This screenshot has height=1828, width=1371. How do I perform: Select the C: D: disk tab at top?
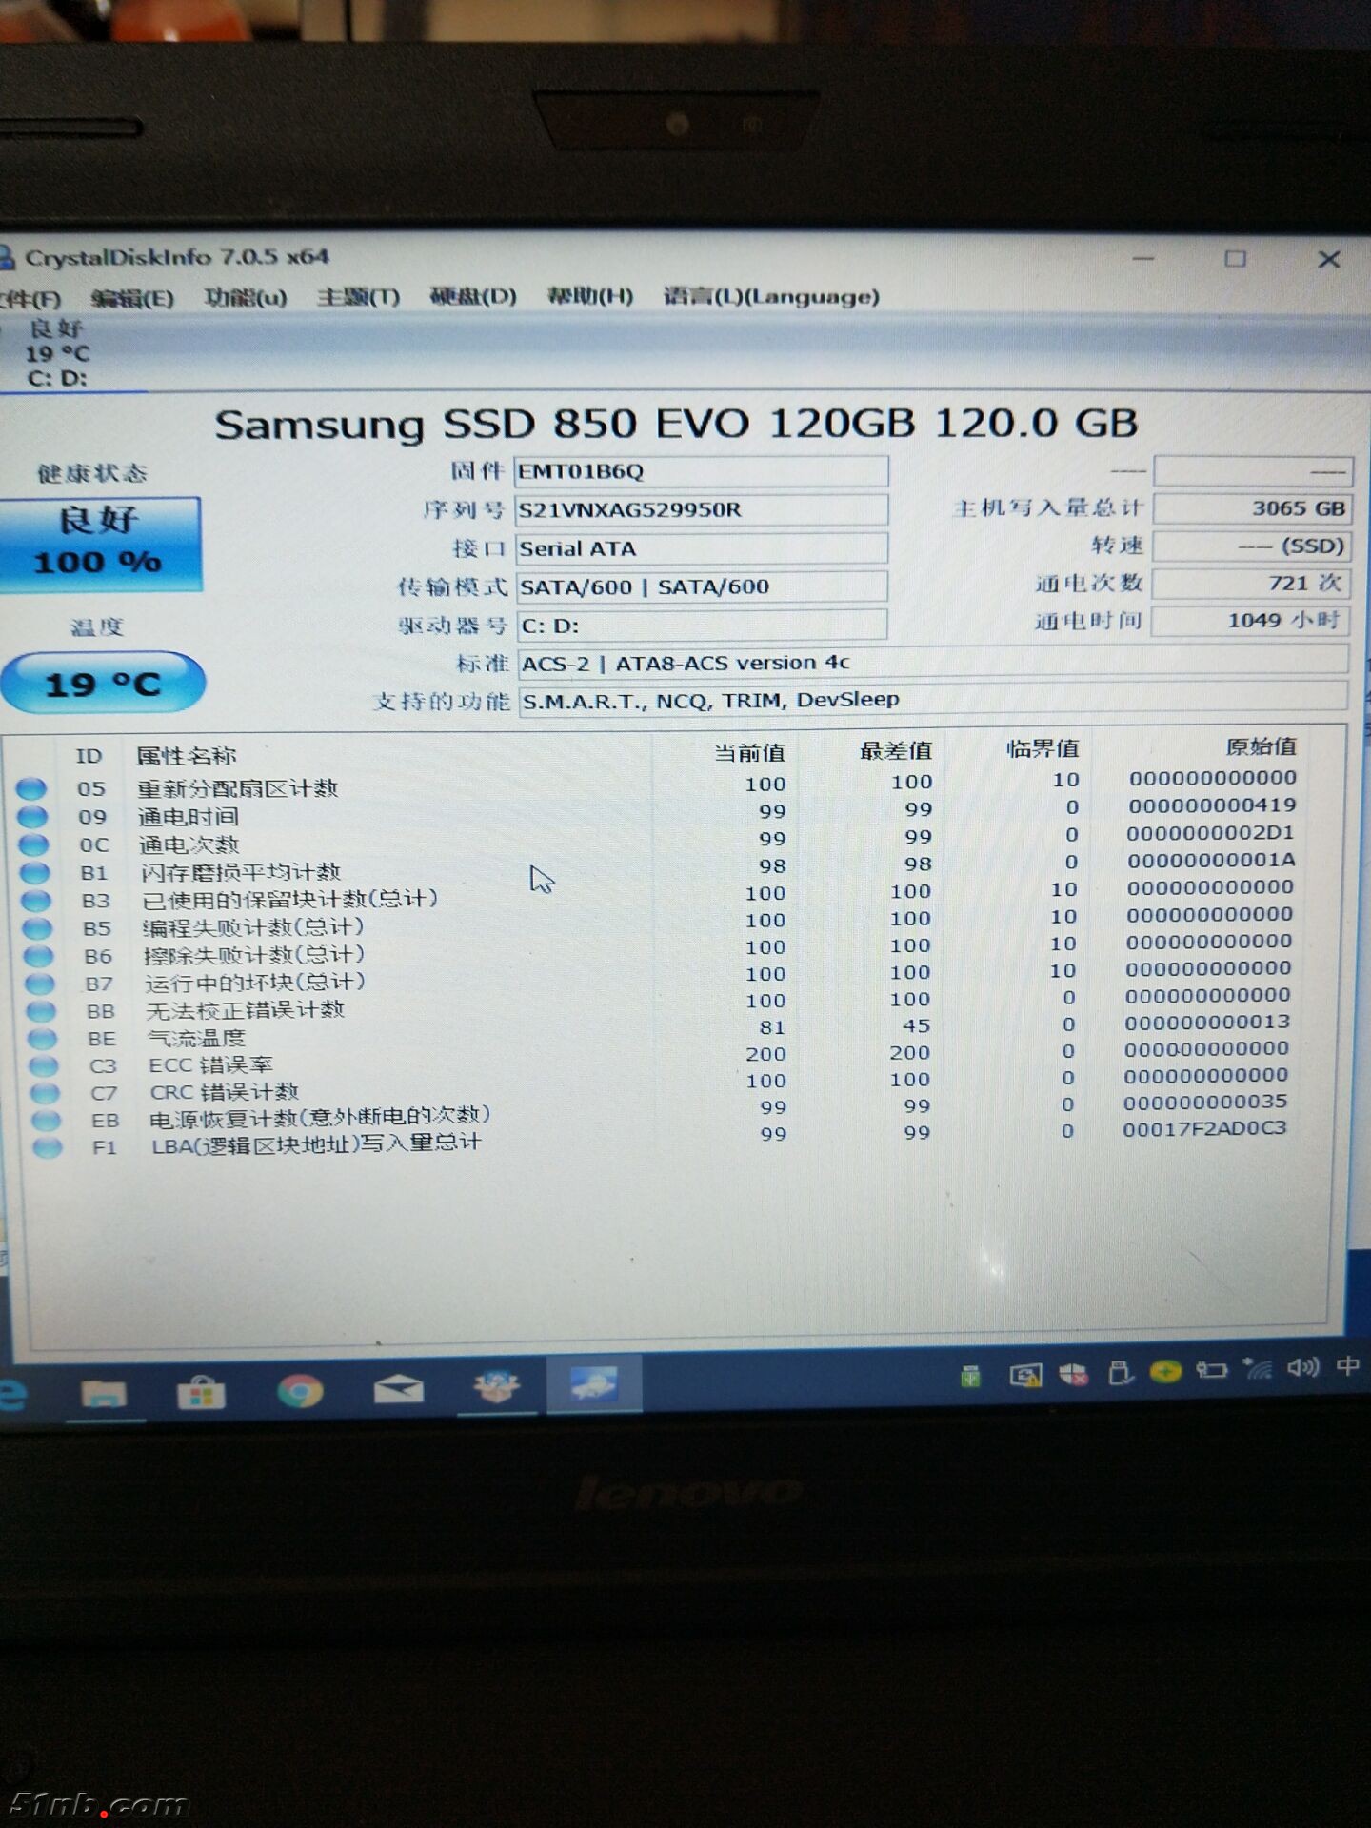57,354
